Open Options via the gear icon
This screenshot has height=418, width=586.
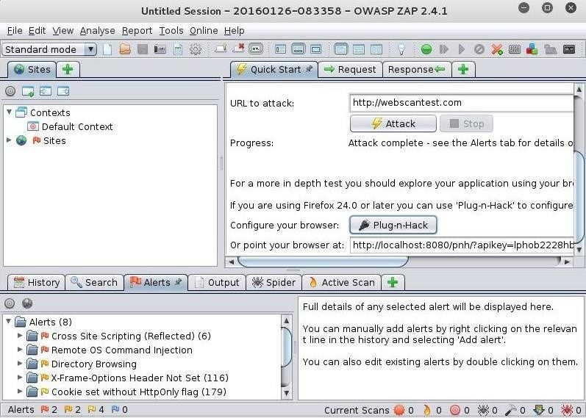pos(195,49)
